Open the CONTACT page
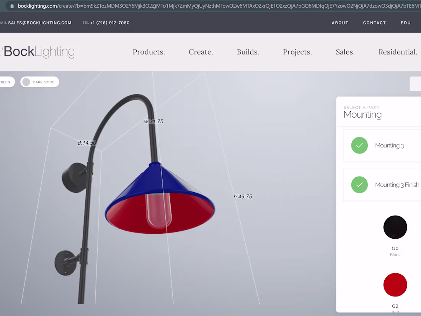 [374, 23]
